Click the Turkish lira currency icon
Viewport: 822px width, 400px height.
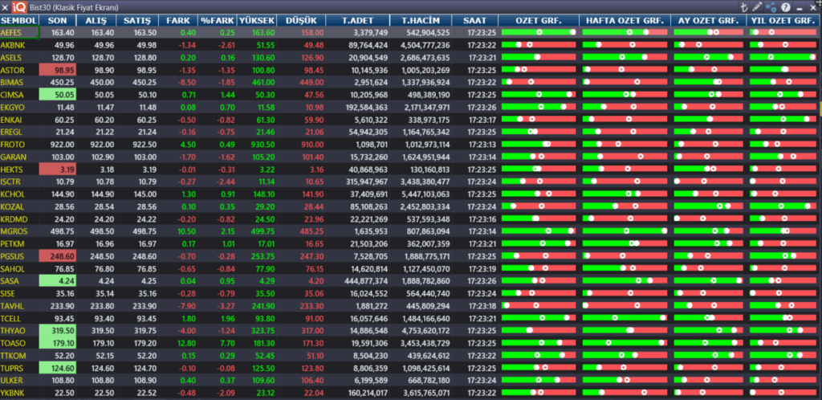tap(743, 7)
